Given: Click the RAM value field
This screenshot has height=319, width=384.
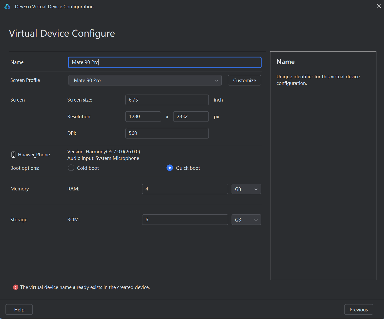Looking at the screenshot, I should point(185,189).
